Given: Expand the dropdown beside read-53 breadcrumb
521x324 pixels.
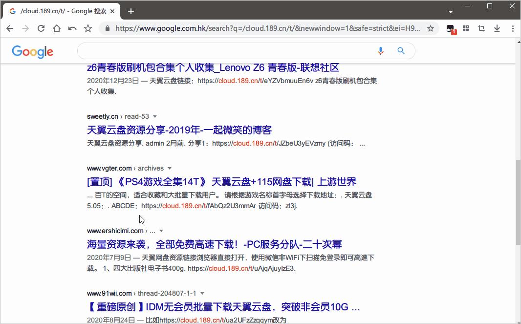Looking at the screenshot, I should (155, 116).
